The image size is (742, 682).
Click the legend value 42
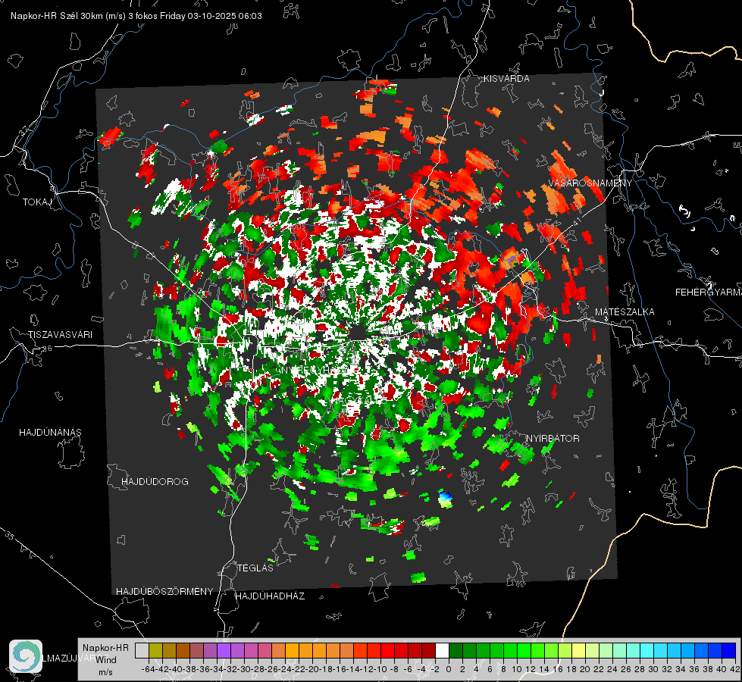tap(734, 669)
